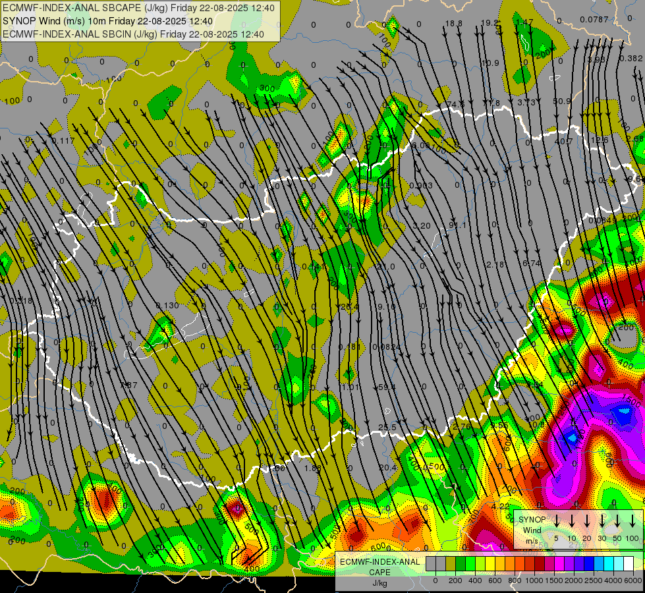Click the 50.9 value on the map
The height and width of the screenshot is (593, 645).
[x=562, y=101]
